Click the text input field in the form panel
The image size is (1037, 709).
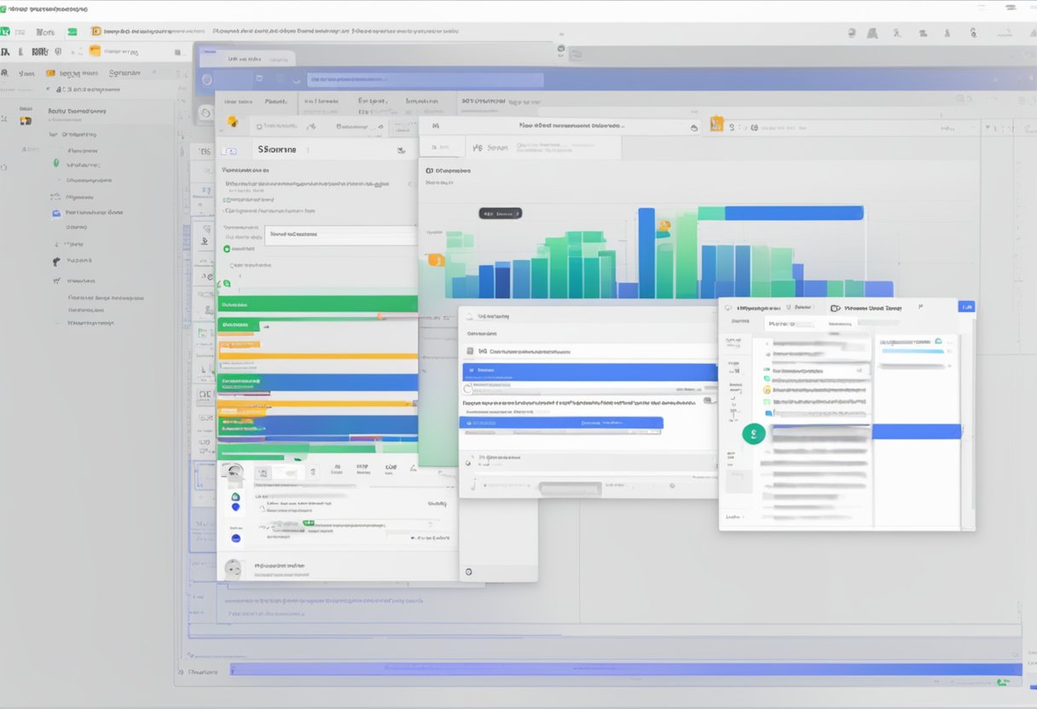(340, 234)
